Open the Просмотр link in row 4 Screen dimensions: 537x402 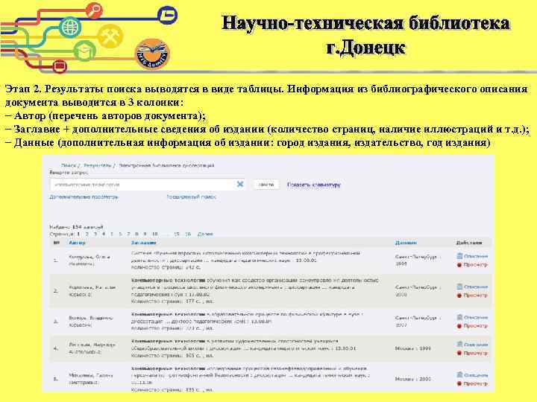click(x=475, y=353)
